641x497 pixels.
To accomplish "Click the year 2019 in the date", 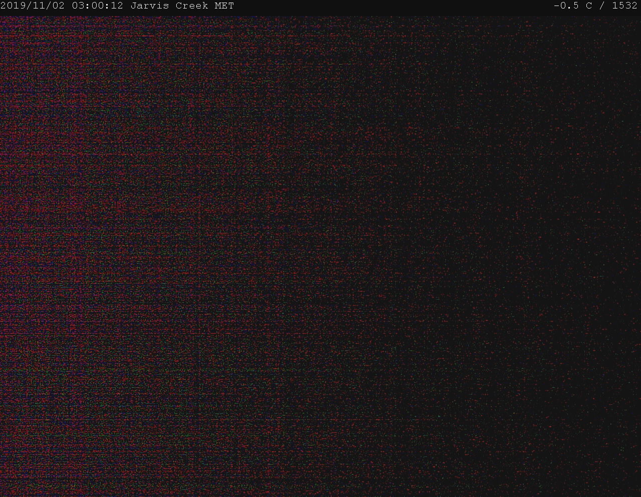I will pos(14,6).
